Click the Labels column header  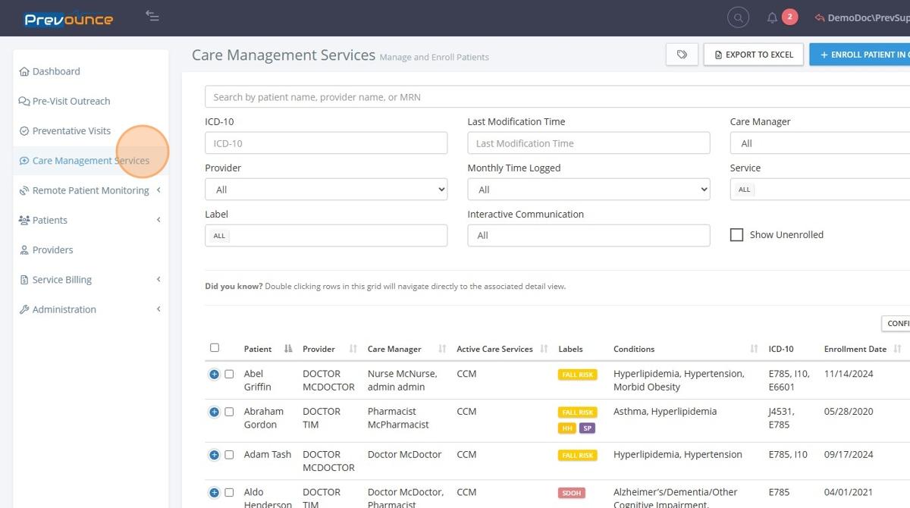click(x=570, y=349)
